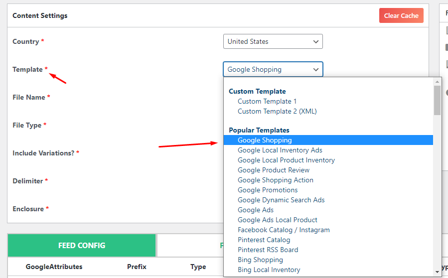Select Google Dynamic Search Ads template
The width and height of the screenshot is (448, 278).
[281, 200]
